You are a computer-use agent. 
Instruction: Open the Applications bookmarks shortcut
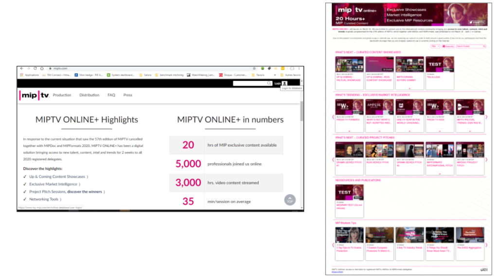(x=29, y=75)
